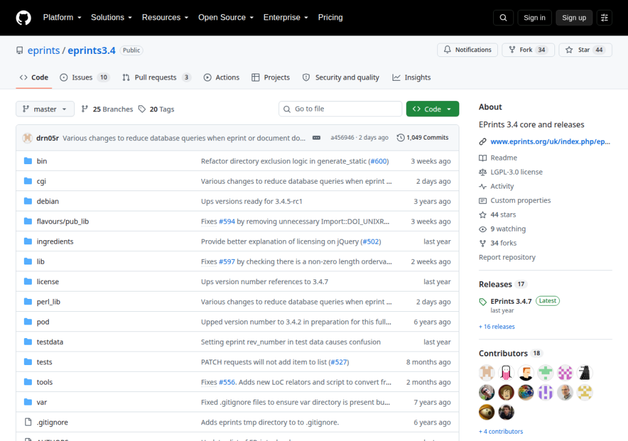This screenshot has height=441, width=628.
Task: Click the Go to file search field
Action: (340, 109)
